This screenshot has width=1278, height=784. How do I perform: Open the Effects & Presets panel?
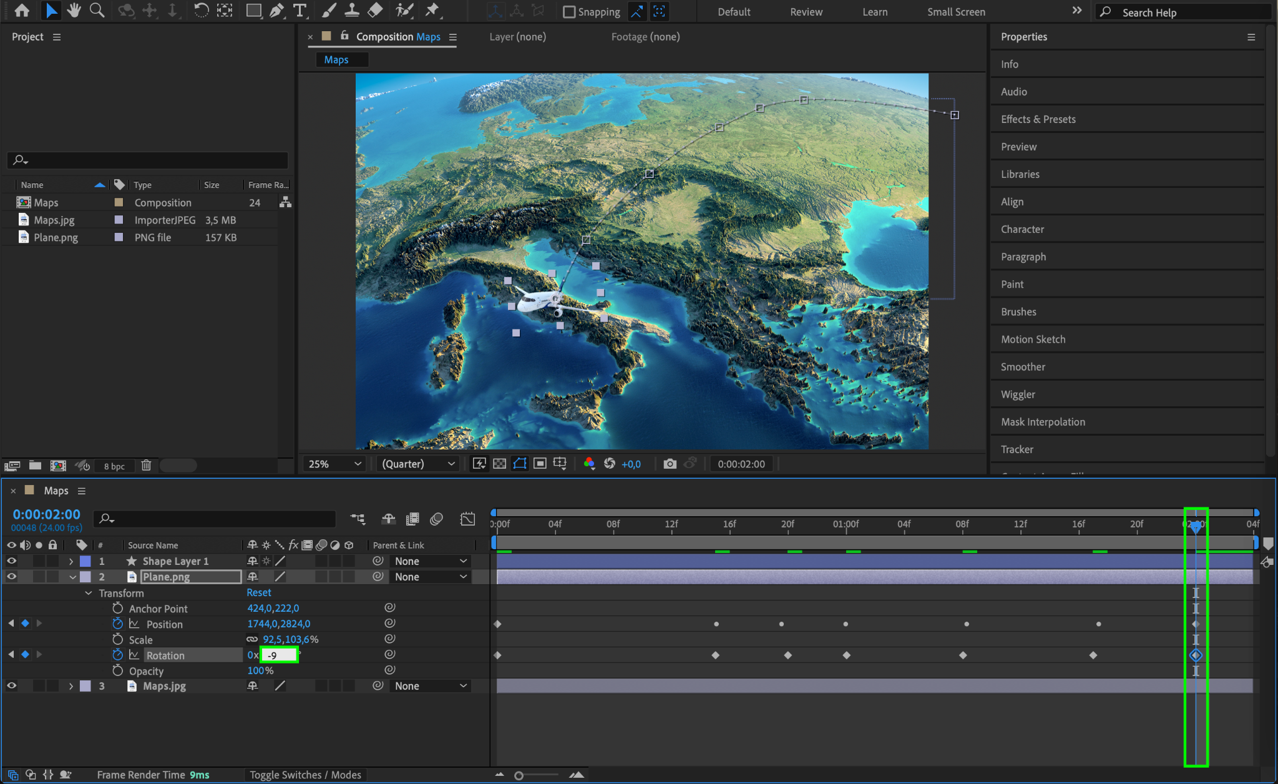coord(1038,119)
